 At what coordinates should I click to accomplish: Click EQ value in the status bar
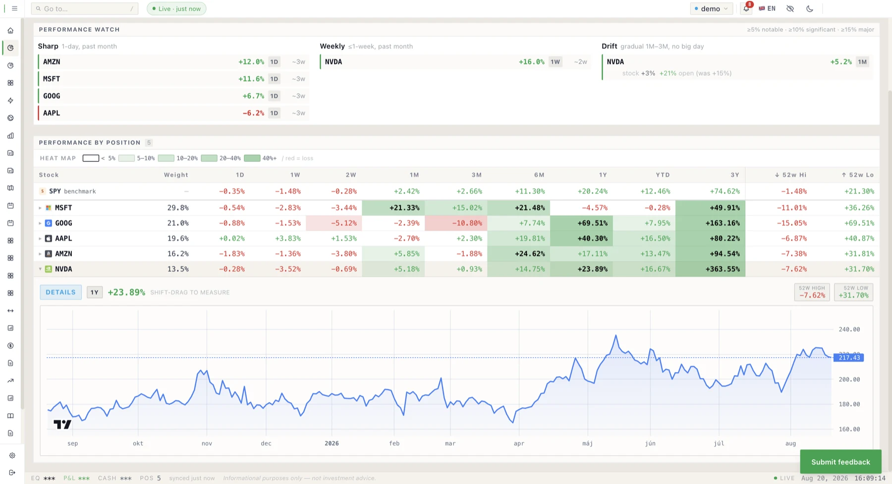tap(50, 479)
